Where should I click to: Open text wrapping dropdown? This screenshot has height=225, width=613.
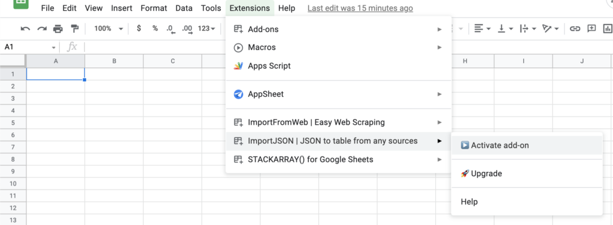click(528, 29)
